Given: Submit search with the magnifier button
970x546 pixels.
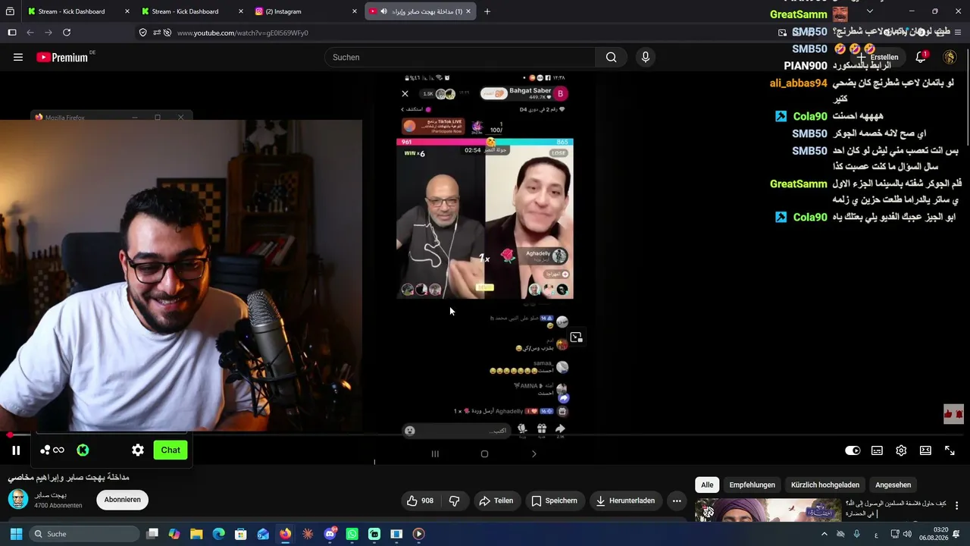Looking at the screenshot, I should 611,57.
